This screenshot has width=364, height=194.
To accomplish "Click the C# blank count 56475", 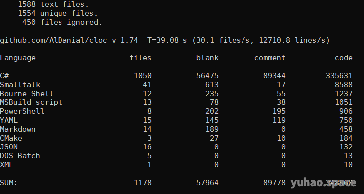I will 207,76.
